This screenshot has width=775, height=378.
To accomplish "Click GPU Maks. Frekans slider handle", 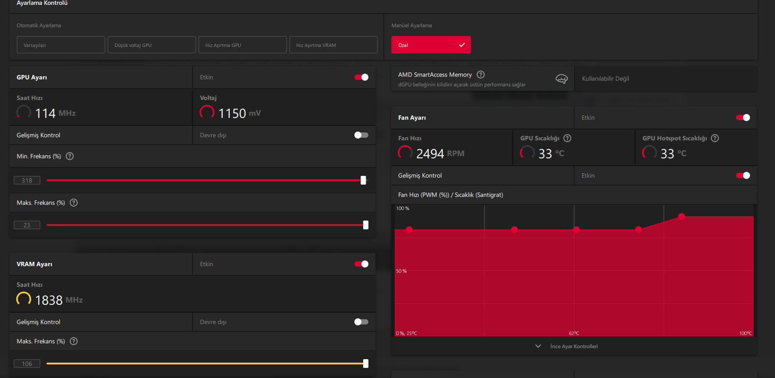I will click(366, 225).
